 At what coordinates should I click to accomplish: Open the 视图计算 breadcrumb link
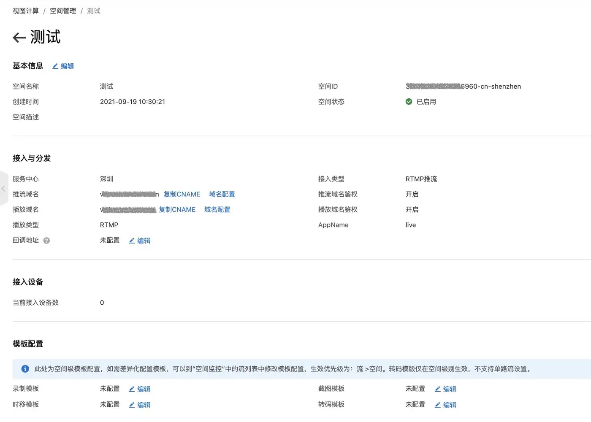point(26,11)
